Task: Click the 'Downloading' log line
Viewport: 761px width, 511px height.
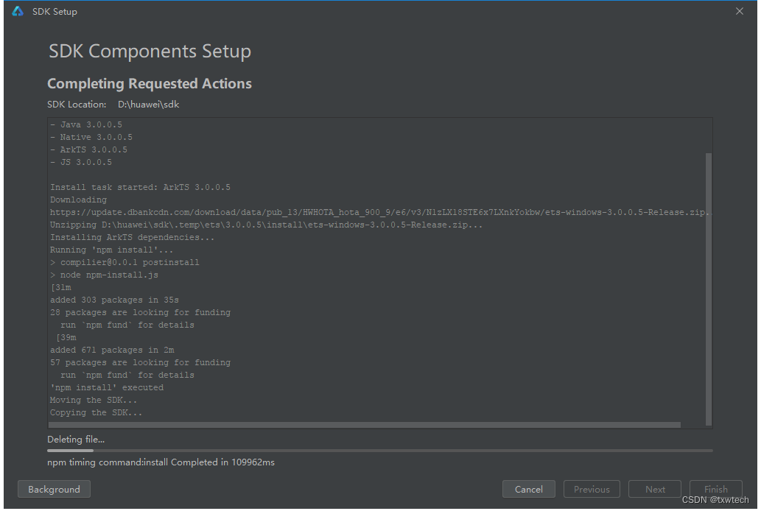Action: (78, 200)
